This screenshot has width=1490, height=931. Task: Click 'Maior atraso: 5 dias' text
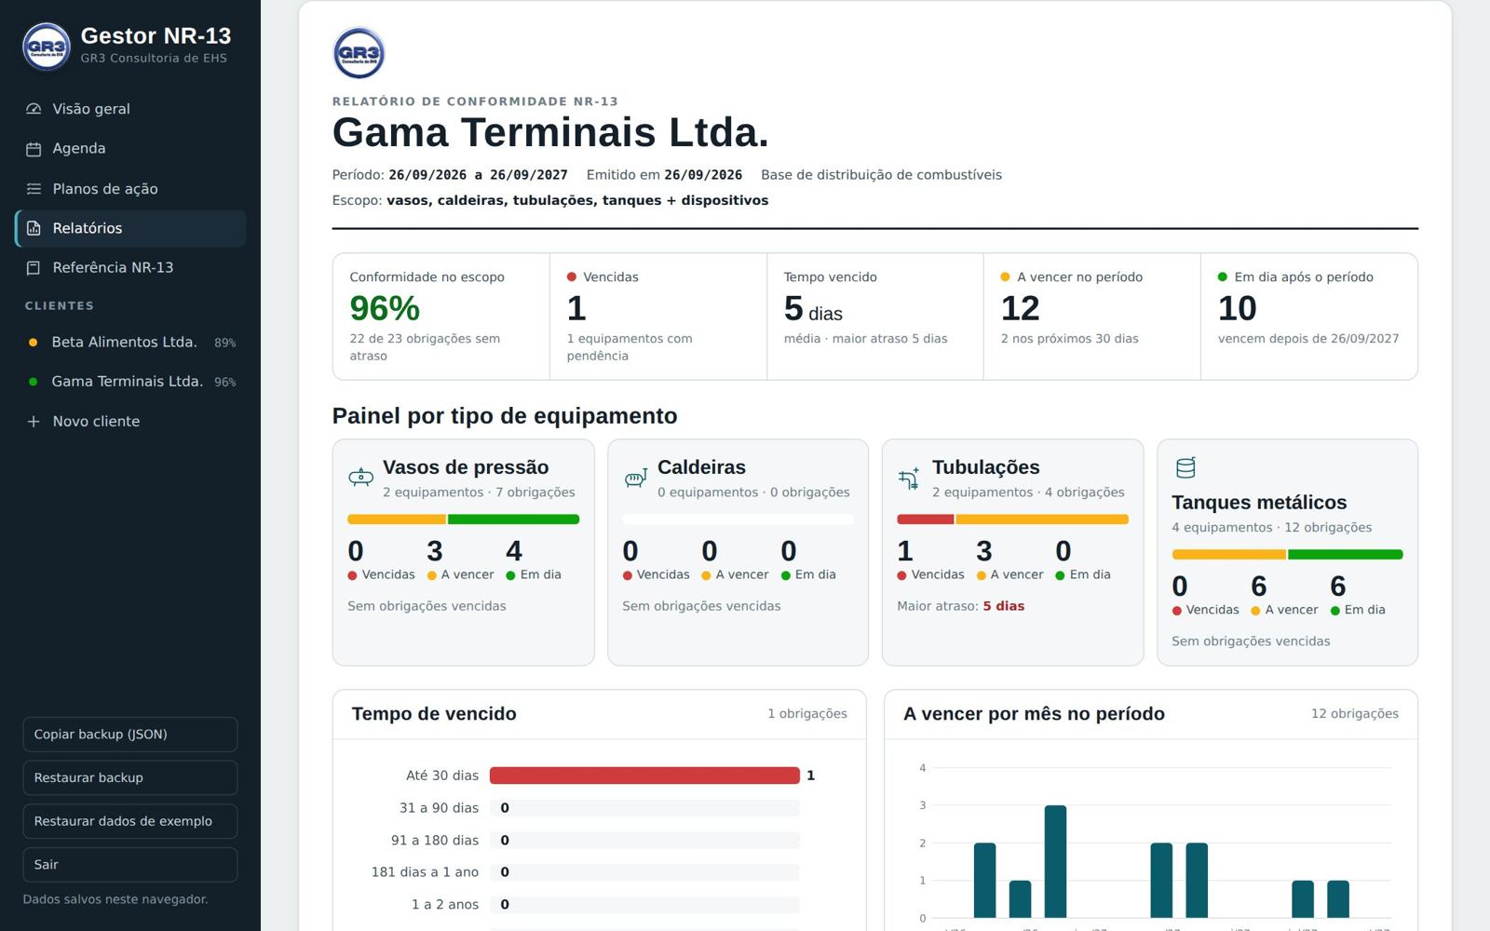pos(960,606)
